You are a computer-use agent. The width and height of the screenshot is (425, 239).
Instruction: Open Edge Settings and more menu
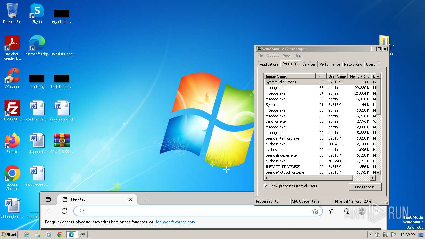click(377, 211)
